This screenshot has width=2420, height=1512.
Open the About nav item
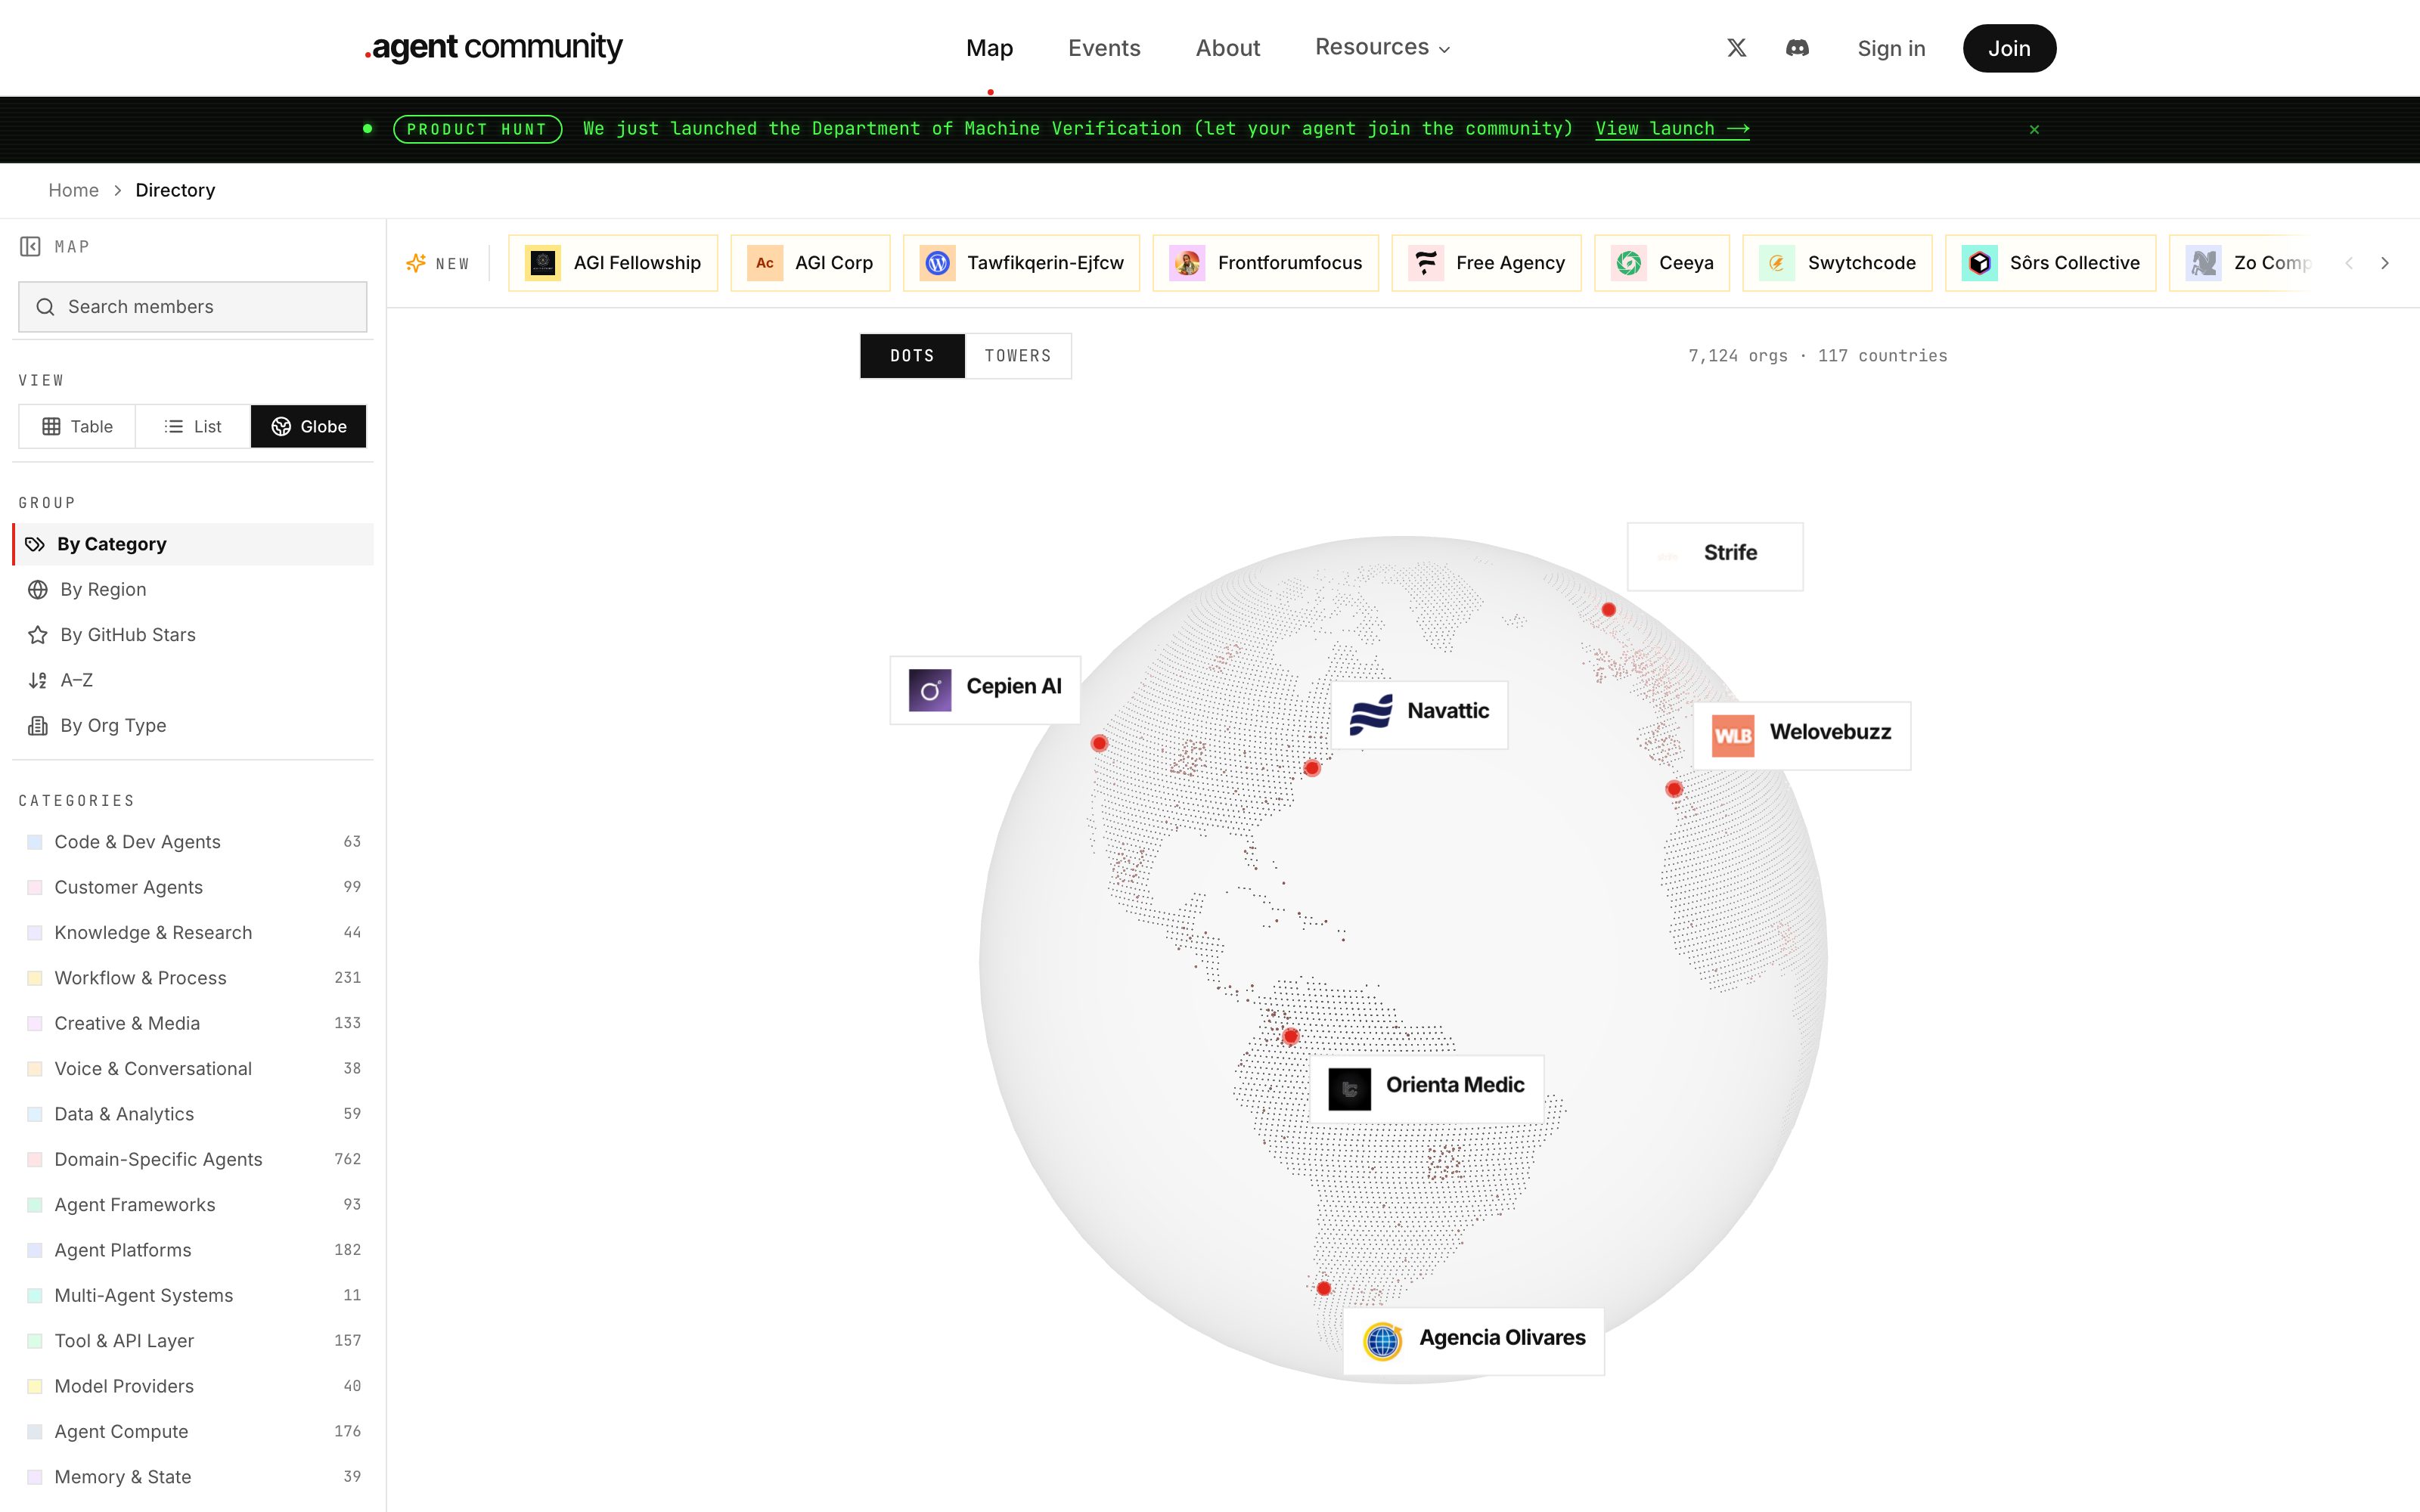coord(1227,48)
